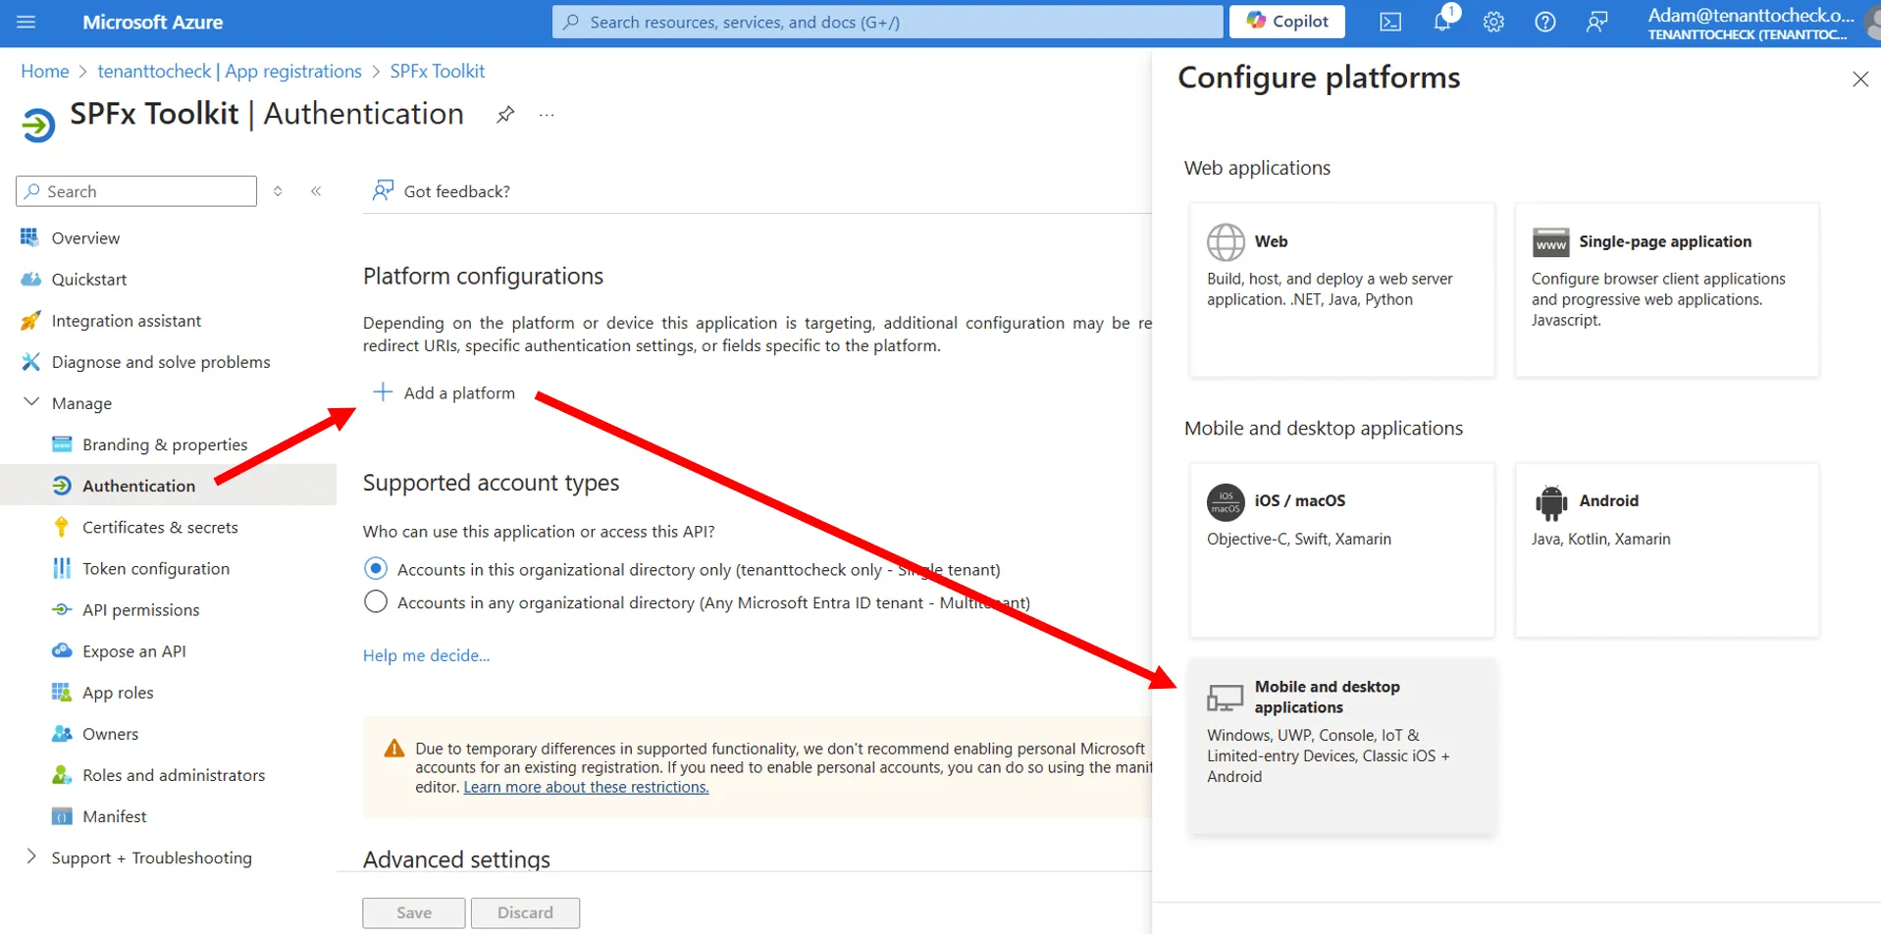Pin the Authentication blade

pos(504,114)
